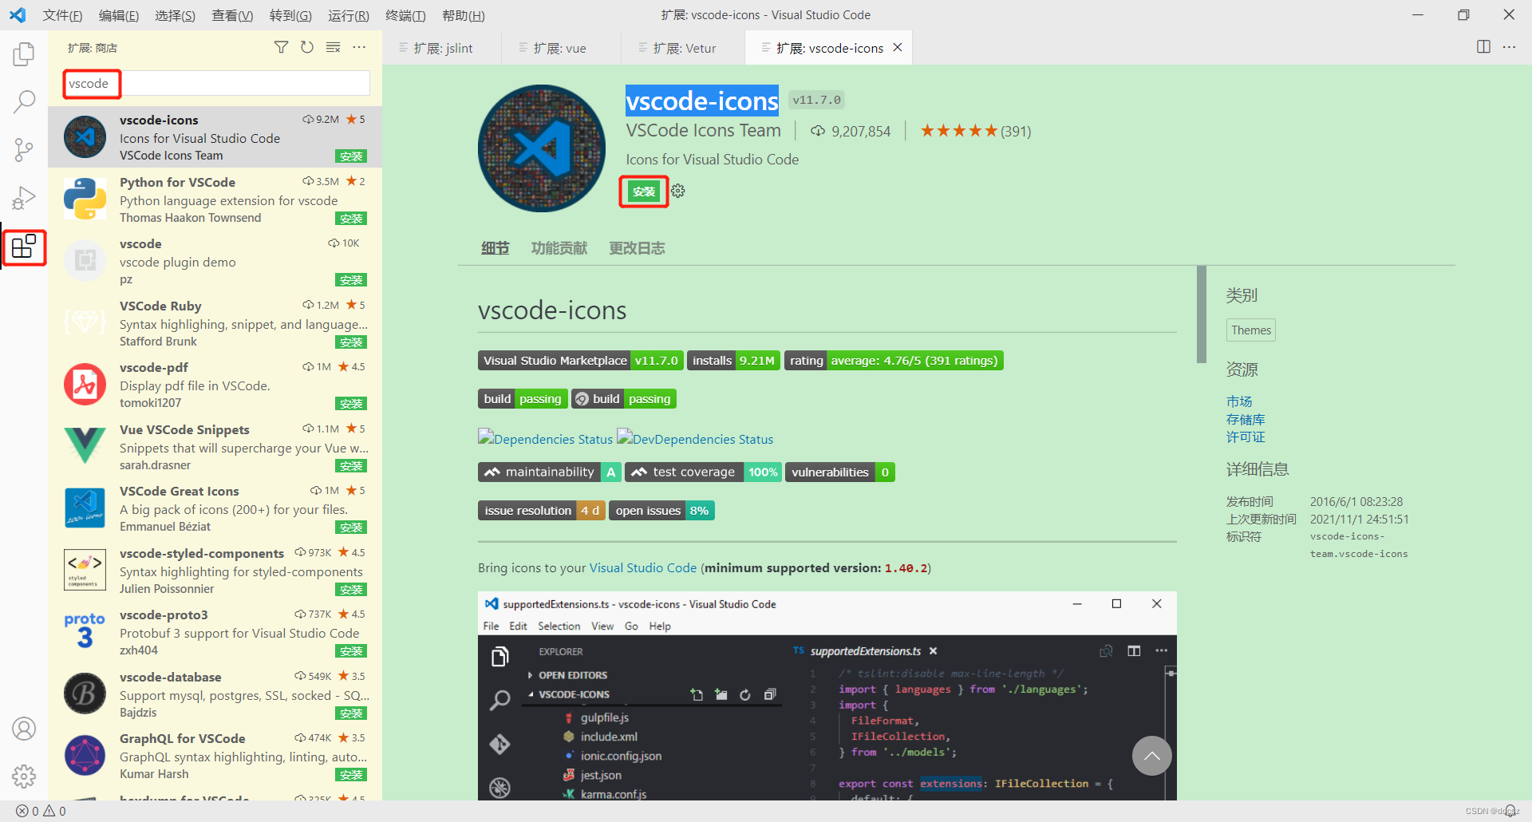
Task: Click the Visual Studio Marketplace v11.7.0 badge
Action: [x=581, y=361]
